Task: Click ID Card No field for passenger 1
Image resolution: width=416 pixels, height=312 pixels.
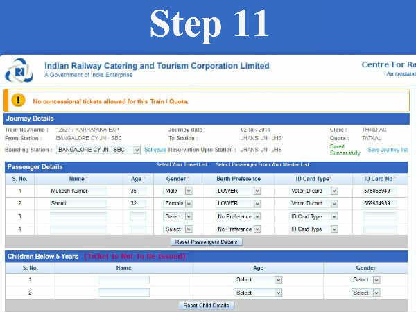Action: coord(380,190)
